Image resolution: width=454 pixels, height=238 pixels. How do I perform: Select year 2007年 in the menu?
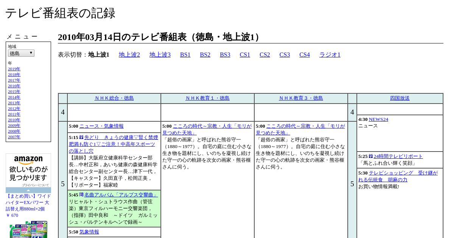click(x=14, y=137)
